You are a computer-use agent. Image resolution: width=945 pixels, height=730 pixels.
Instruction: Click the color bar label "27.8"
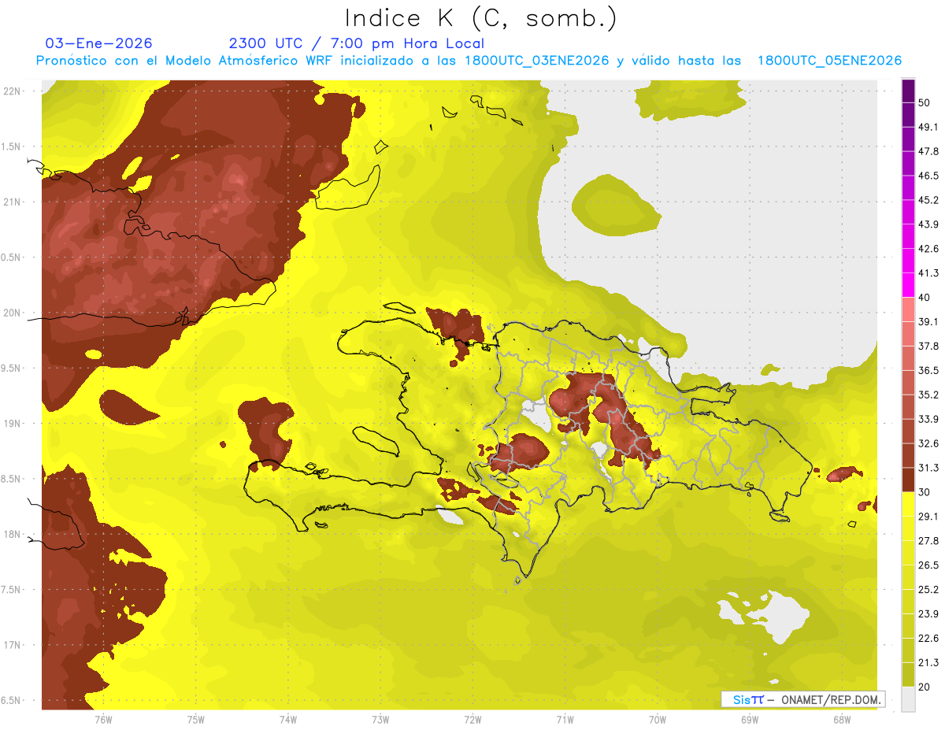point(928,541)
